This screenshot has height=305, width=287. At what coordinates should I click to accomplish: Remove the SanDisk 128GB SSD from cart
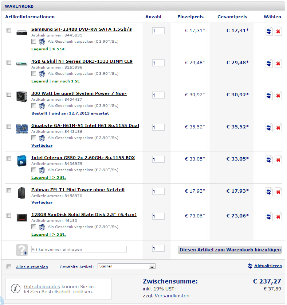278,217
